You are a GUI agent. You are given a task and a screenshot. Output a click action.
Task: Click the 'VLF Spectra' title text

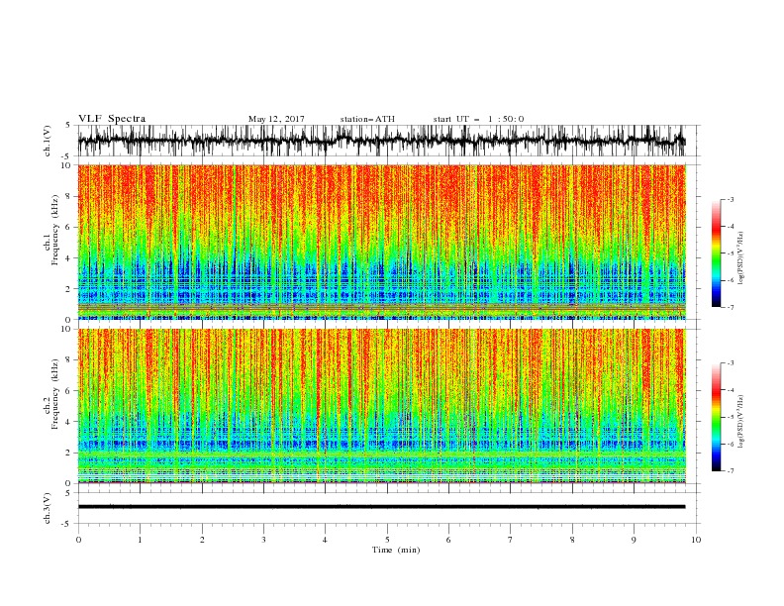[112, 119]
